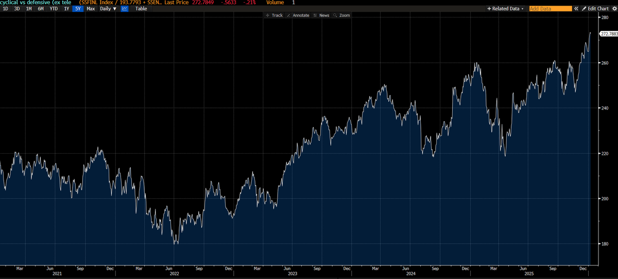
Task: Select the 1D time range
Action: coord(6,9)
